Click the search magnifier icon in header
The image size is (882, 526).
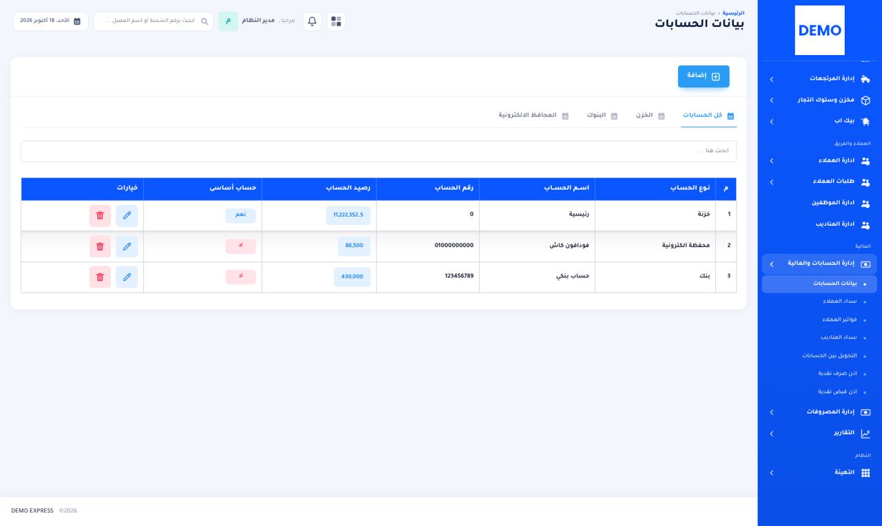(205, 21)
